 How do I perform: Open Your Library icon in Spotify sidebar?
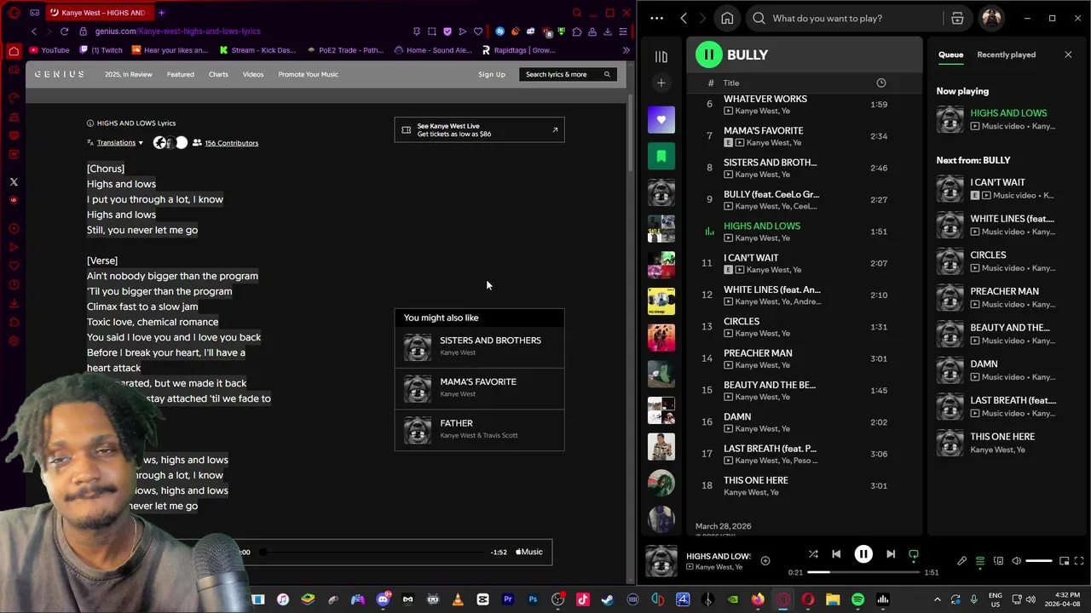pos(661,57)
